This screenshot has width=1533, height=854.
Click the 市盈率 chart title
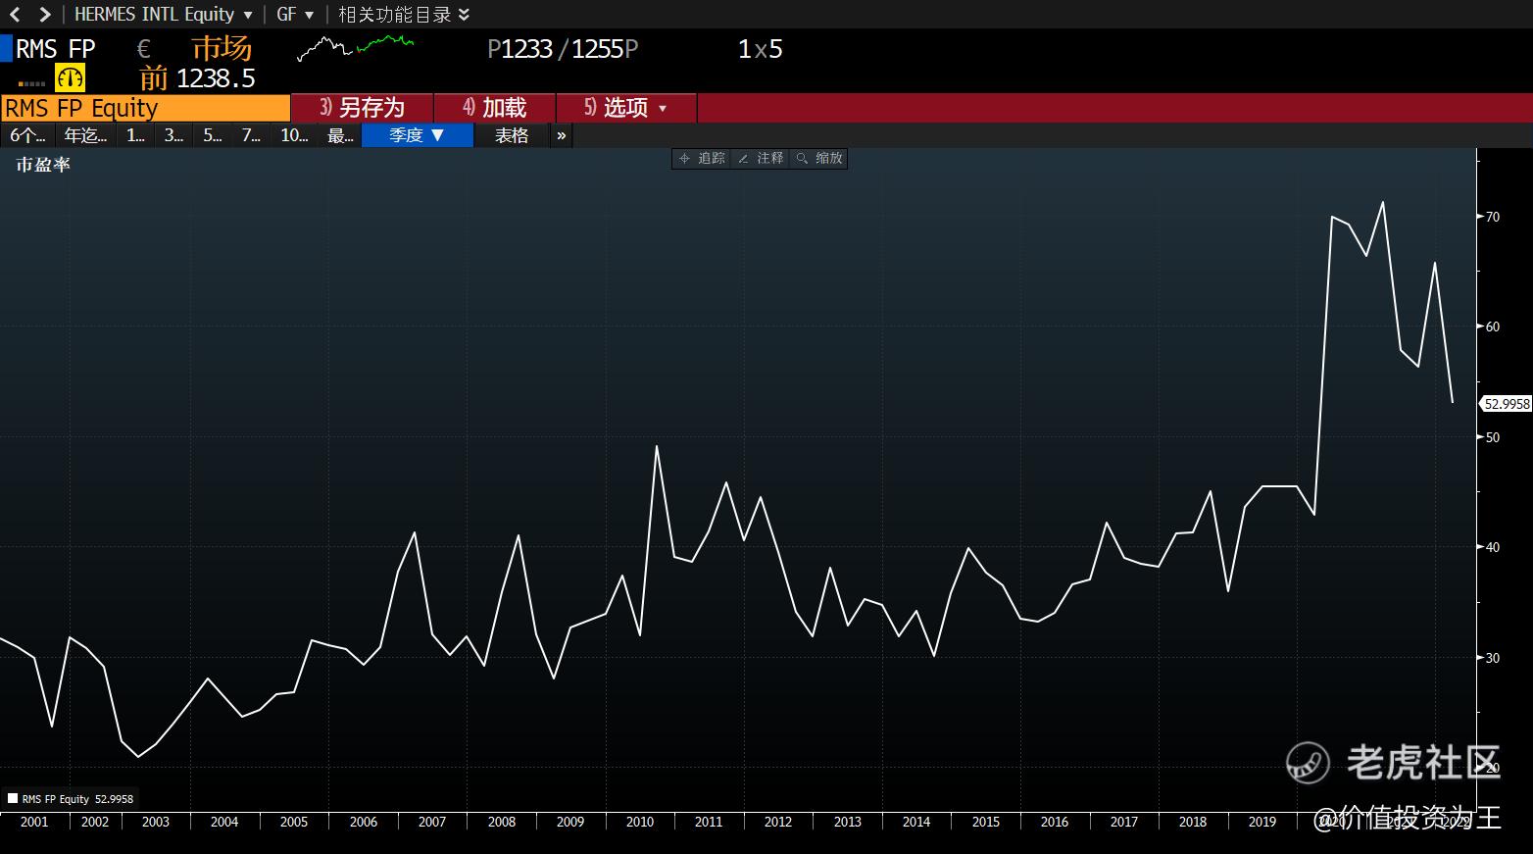point(43,165)
